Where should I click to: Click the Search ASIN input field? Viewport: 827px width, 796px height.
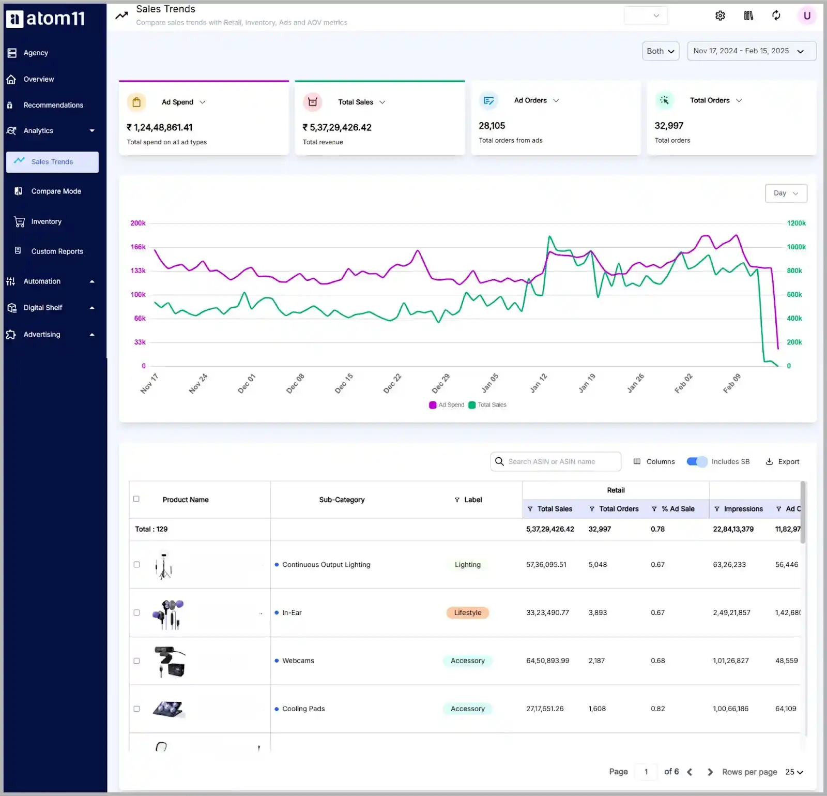[x=555, y=461]
